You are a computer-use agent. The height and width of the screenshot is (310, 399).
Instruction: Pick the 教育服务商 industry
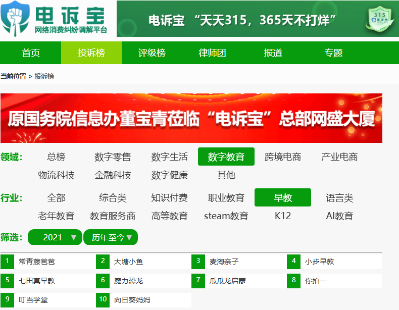(x=113, y=216)
